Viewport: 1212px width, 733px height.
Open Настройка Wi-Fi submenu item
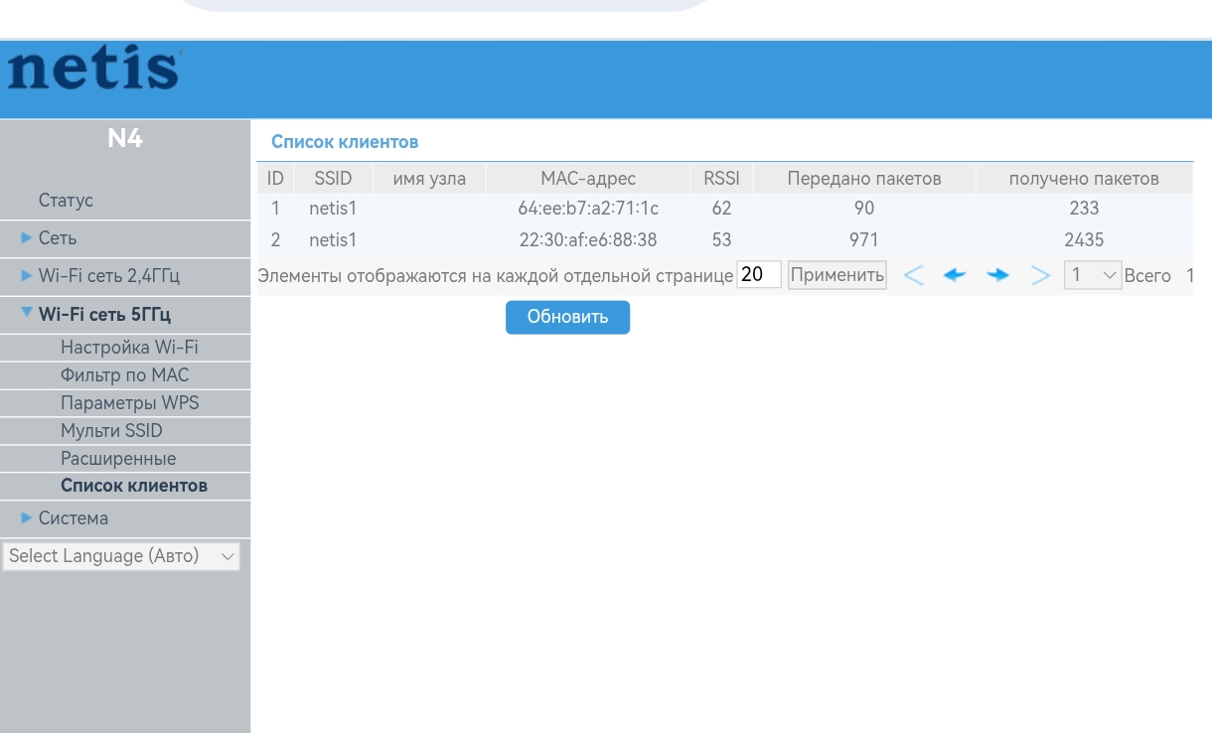[x=129, y=348]
